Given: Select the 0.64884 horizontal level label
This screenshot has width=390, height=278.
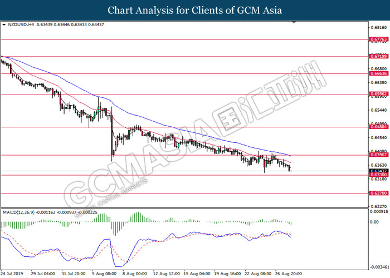Looking at the screenshot, I should coord(378,127).
